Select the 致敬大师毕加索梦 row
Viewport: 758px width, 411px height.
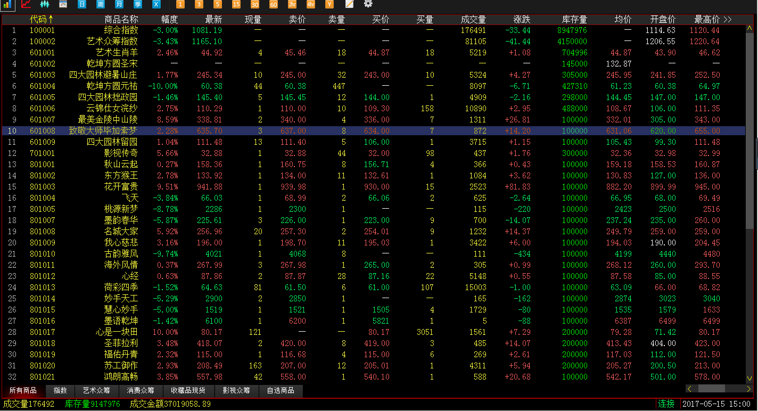(x=373, y=130)
